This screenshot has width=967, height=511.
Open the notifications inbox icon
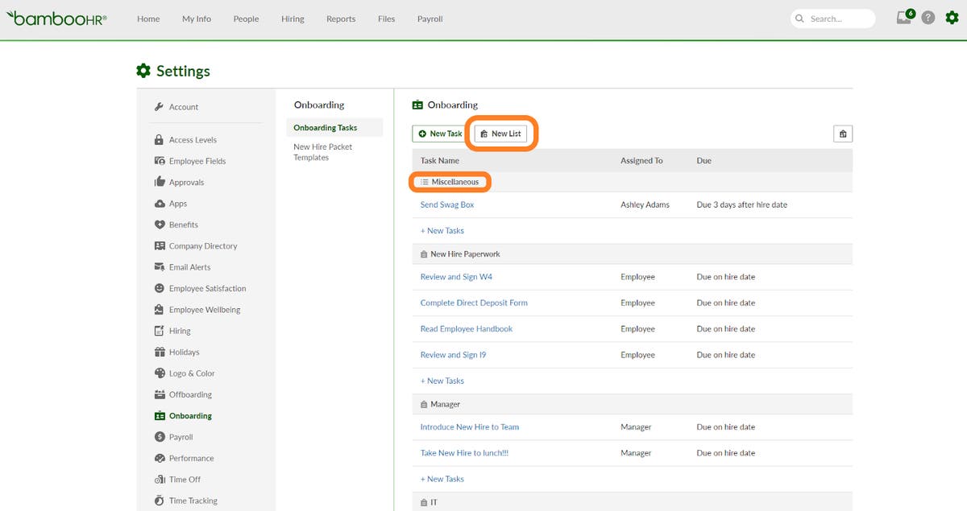(902, 18)
